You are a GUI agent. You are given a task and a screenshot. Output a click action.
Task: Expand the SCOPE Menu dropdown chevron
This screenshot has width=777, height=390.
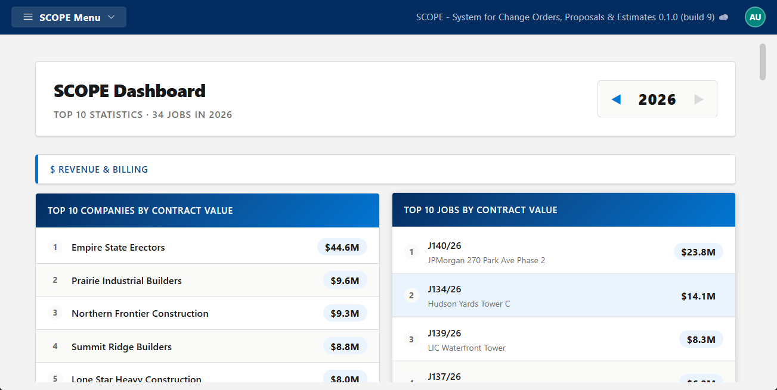coord(111,17)
